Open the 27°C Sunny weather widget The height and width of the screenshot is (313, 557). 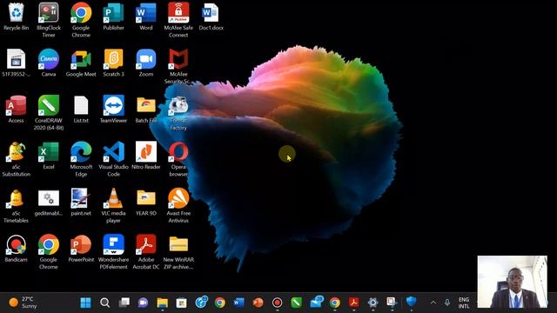[23, 303]
